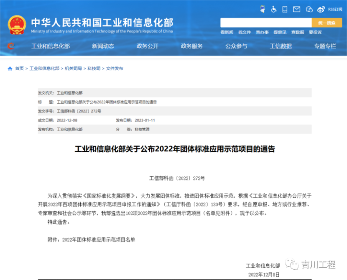Open the 找文件 quick link
The width and height of the screenshot is (347, 280).
245,32
